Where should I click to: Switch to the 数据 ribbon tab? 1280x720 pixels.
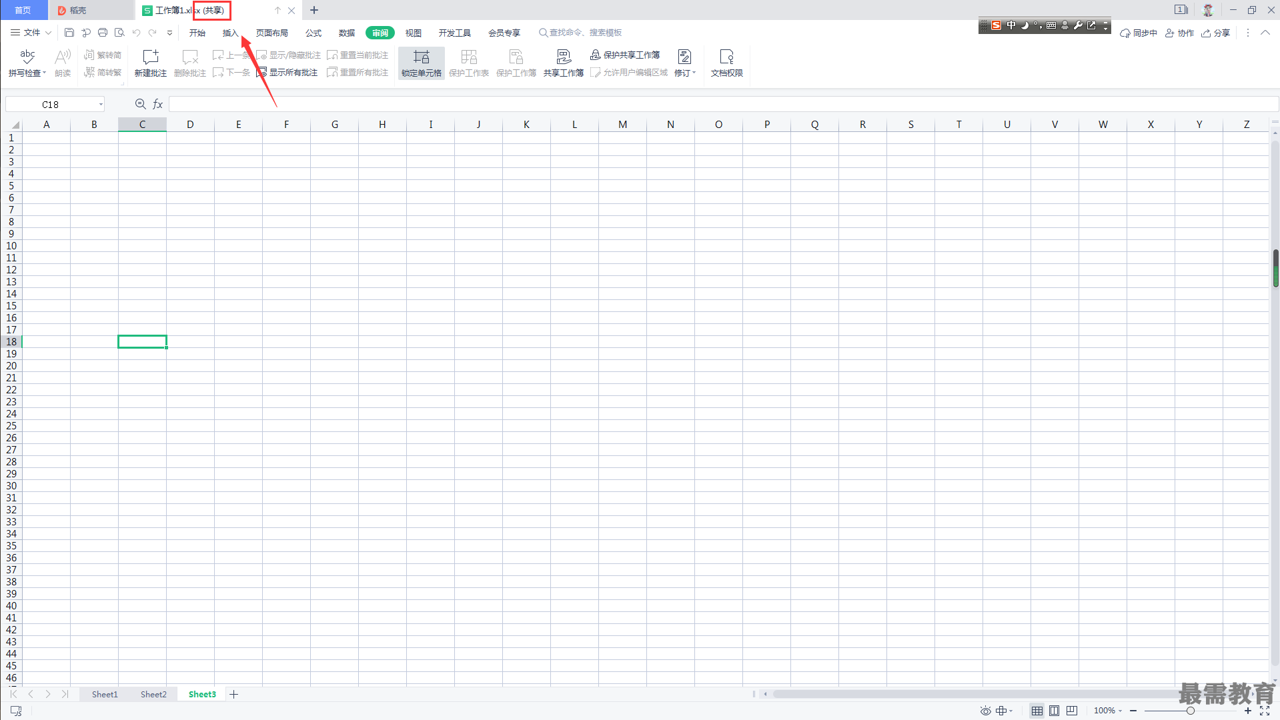click(347, 33)
